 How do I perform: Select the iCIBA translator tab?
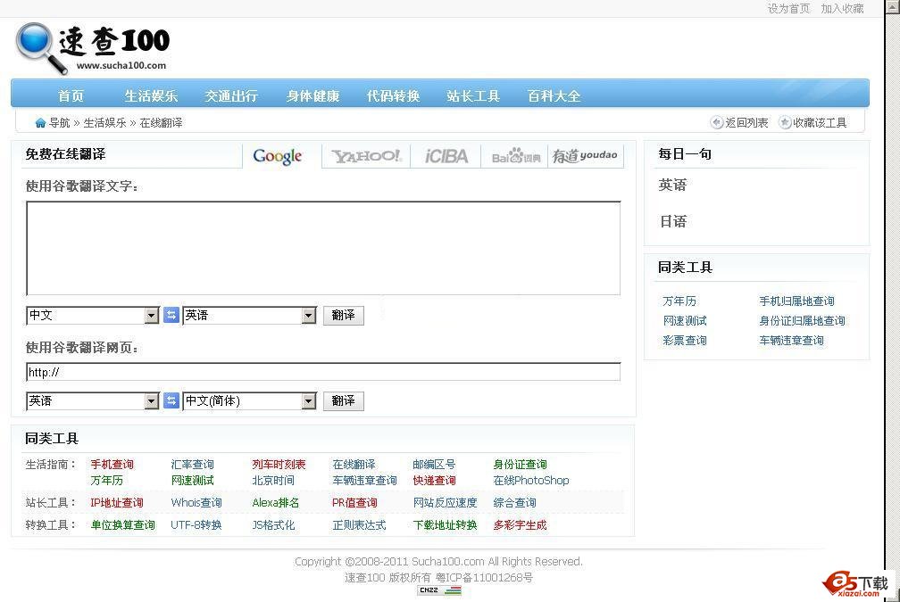(x=446, y=157)
